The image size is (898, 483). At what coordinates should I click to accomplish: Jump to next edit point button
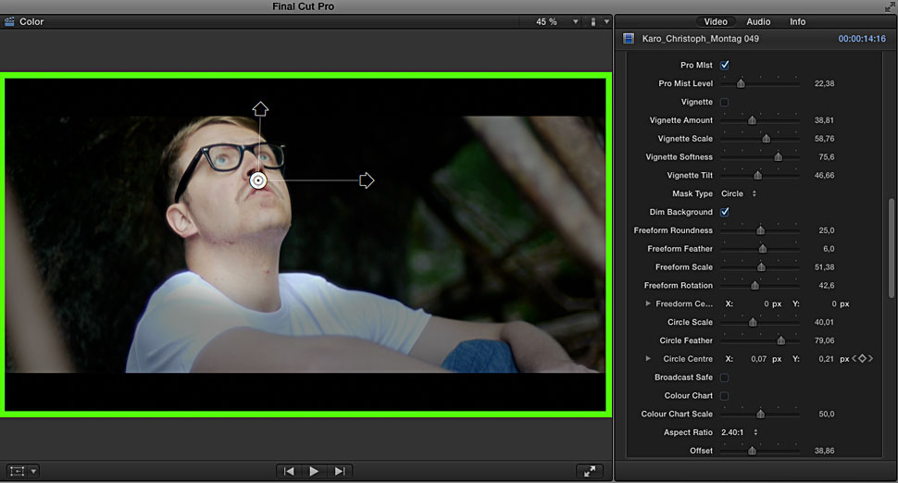(x=340, y=471)
